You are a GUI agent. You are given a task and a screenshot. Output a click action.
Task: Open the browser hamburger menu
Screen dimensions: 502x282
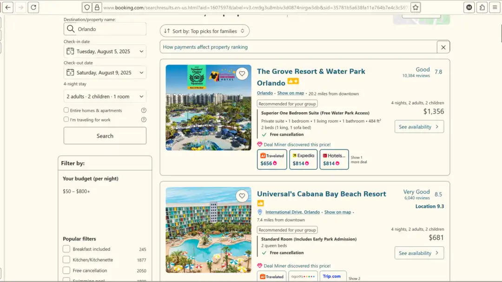click(x=495, y=7)
